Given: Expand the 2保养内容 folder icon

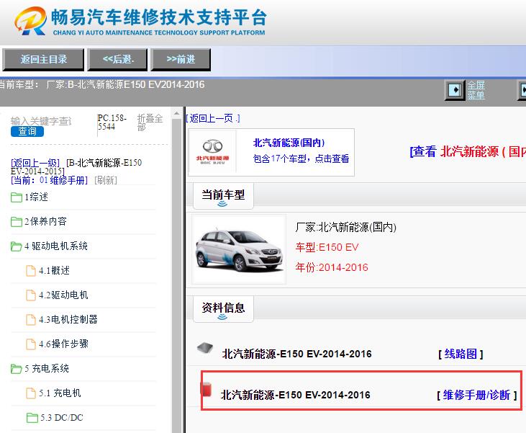Looking at the screenshot, I should click(x=17, y=222).
